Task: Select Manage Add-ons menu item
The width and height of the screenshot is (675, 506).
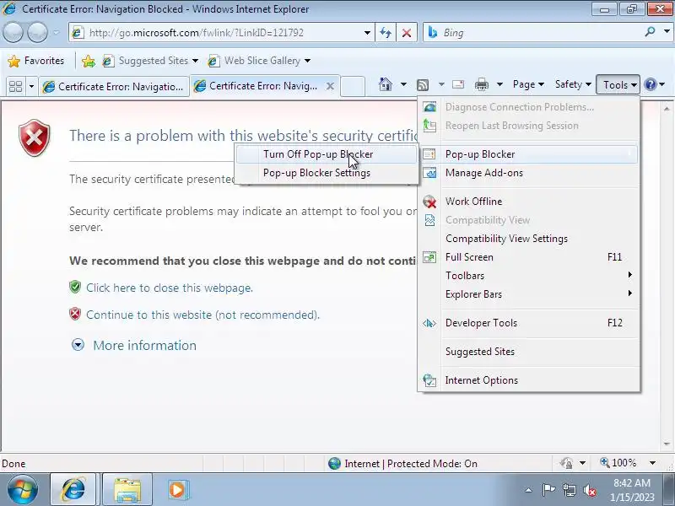Action: pyautogui.click(x=528, y=173)
